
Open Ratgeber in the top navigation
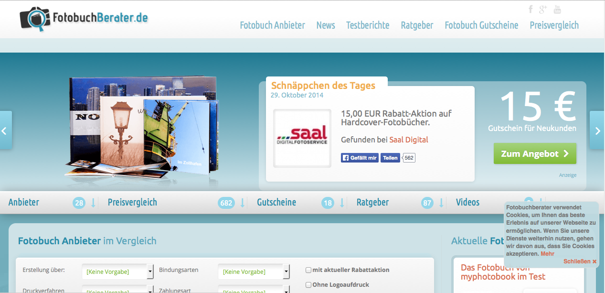pos(417,25)
